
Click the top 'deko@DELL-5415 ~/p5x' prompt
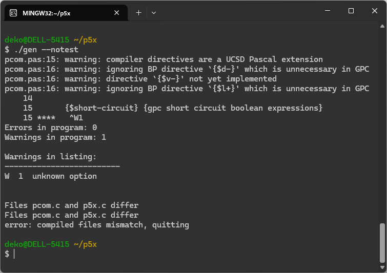51,40
